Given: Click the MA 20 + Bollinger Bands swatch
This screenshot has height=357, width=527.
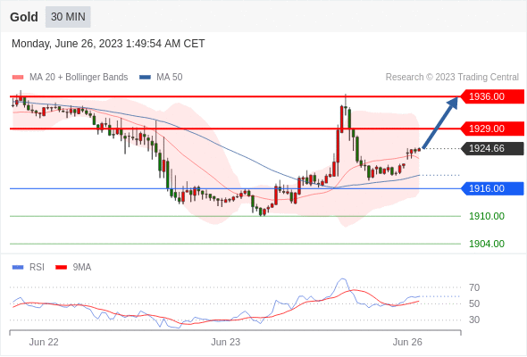Looking at the screenshot, I should click(x=18, y=78).
